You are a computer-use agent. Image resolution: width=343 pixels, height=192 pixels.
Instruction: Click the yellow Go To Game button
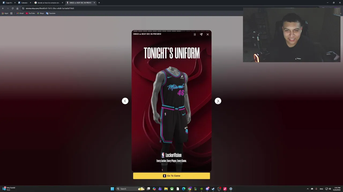(171, 176)
